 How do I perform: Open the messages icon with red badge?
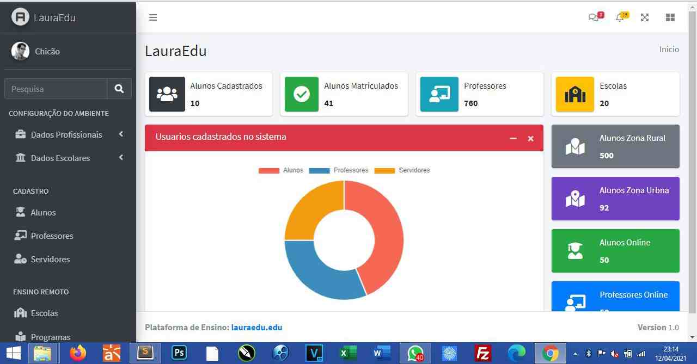click(x=595, y=17)
